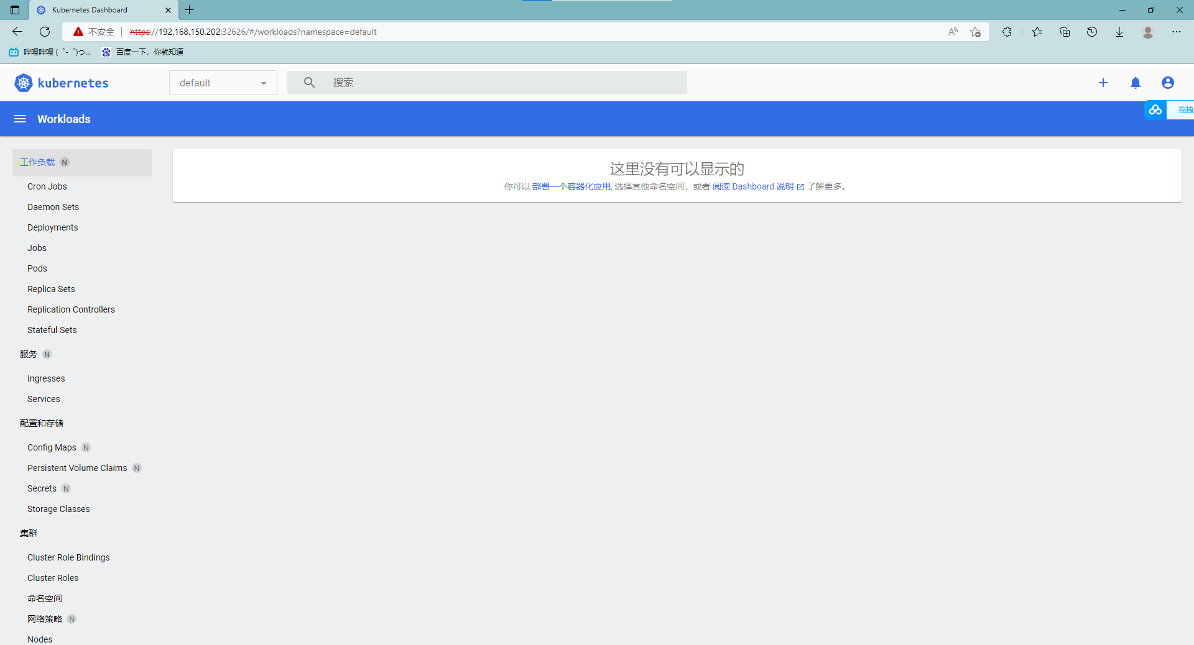Open the create new resource plus icon
Viewport: 1194px width, 645px height.
[1103, 83]
